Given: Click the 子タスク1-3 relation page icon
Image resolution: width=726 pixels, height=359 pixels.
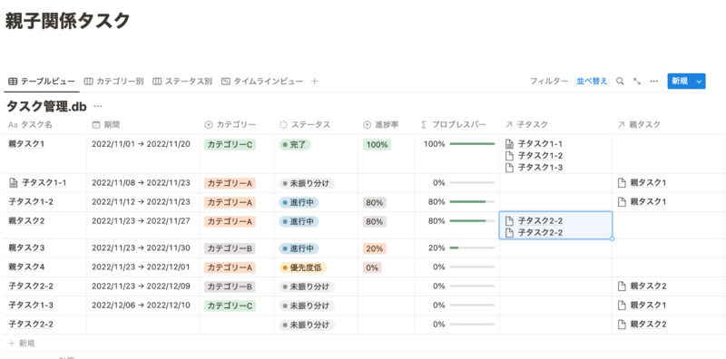Looking at the screenshot, I should [509, 168].
